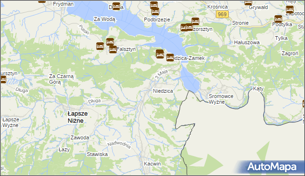The width and height of the screenshot is (305, 176).
Task: Select the Polski street label
Action: pyautogui.click(x=84, y=29)
